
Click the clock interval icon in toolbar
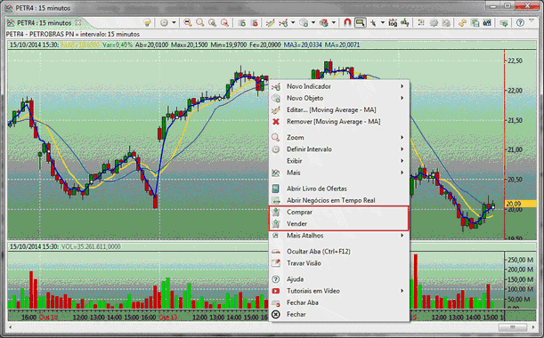(x=164, y=23)
